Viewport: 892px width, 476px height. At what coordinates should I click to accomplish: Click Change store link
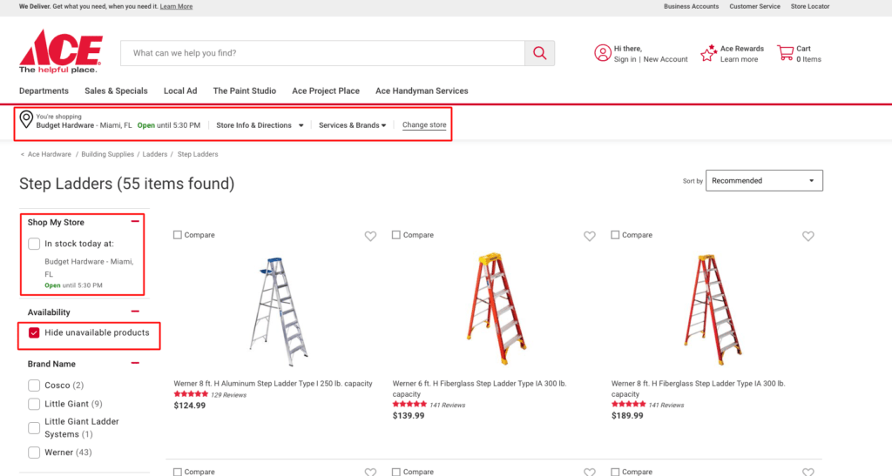pos(424,125)
